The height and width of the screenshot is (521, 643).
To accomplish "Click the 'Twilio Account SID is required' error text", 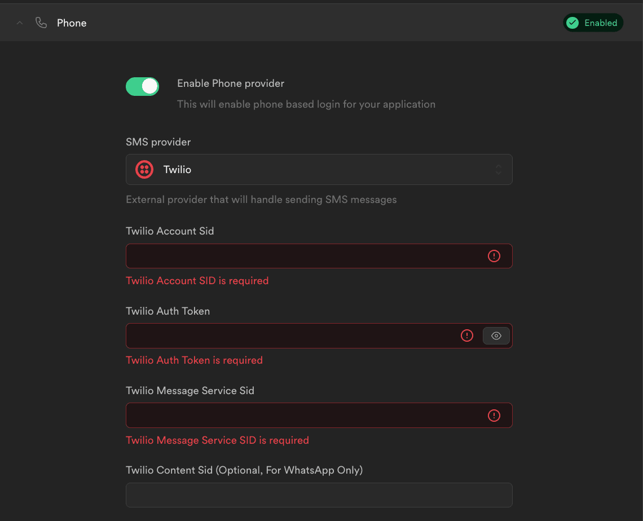I will click(x=197, y=281).
